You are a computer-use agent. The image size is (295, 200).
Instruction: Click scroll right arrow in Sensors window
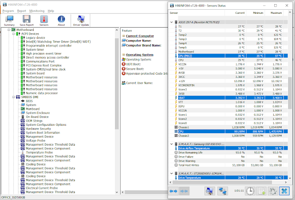pos(286,182)
